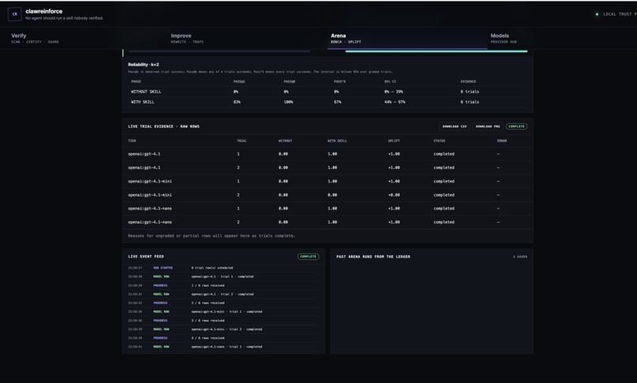The width and height of the screenshot is (637, 383).
Task: Click 'openai:gpt-4.1-nano · trial 1 · completed' event
Action: pyautogui.click(x=224, y=347)
